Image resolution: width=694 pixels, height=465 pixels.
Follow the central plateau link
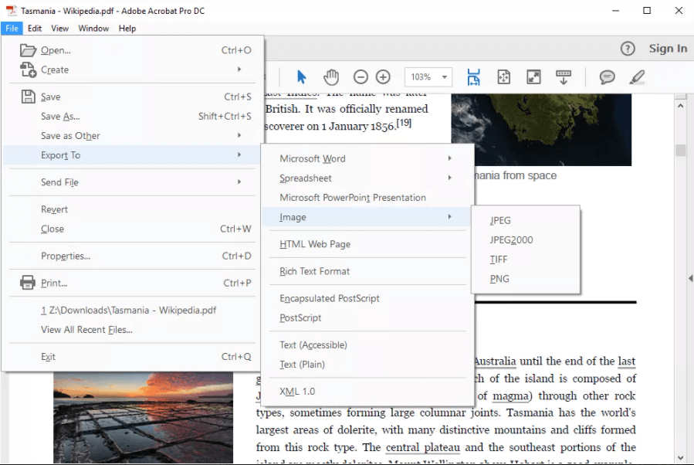coord(423,447)
